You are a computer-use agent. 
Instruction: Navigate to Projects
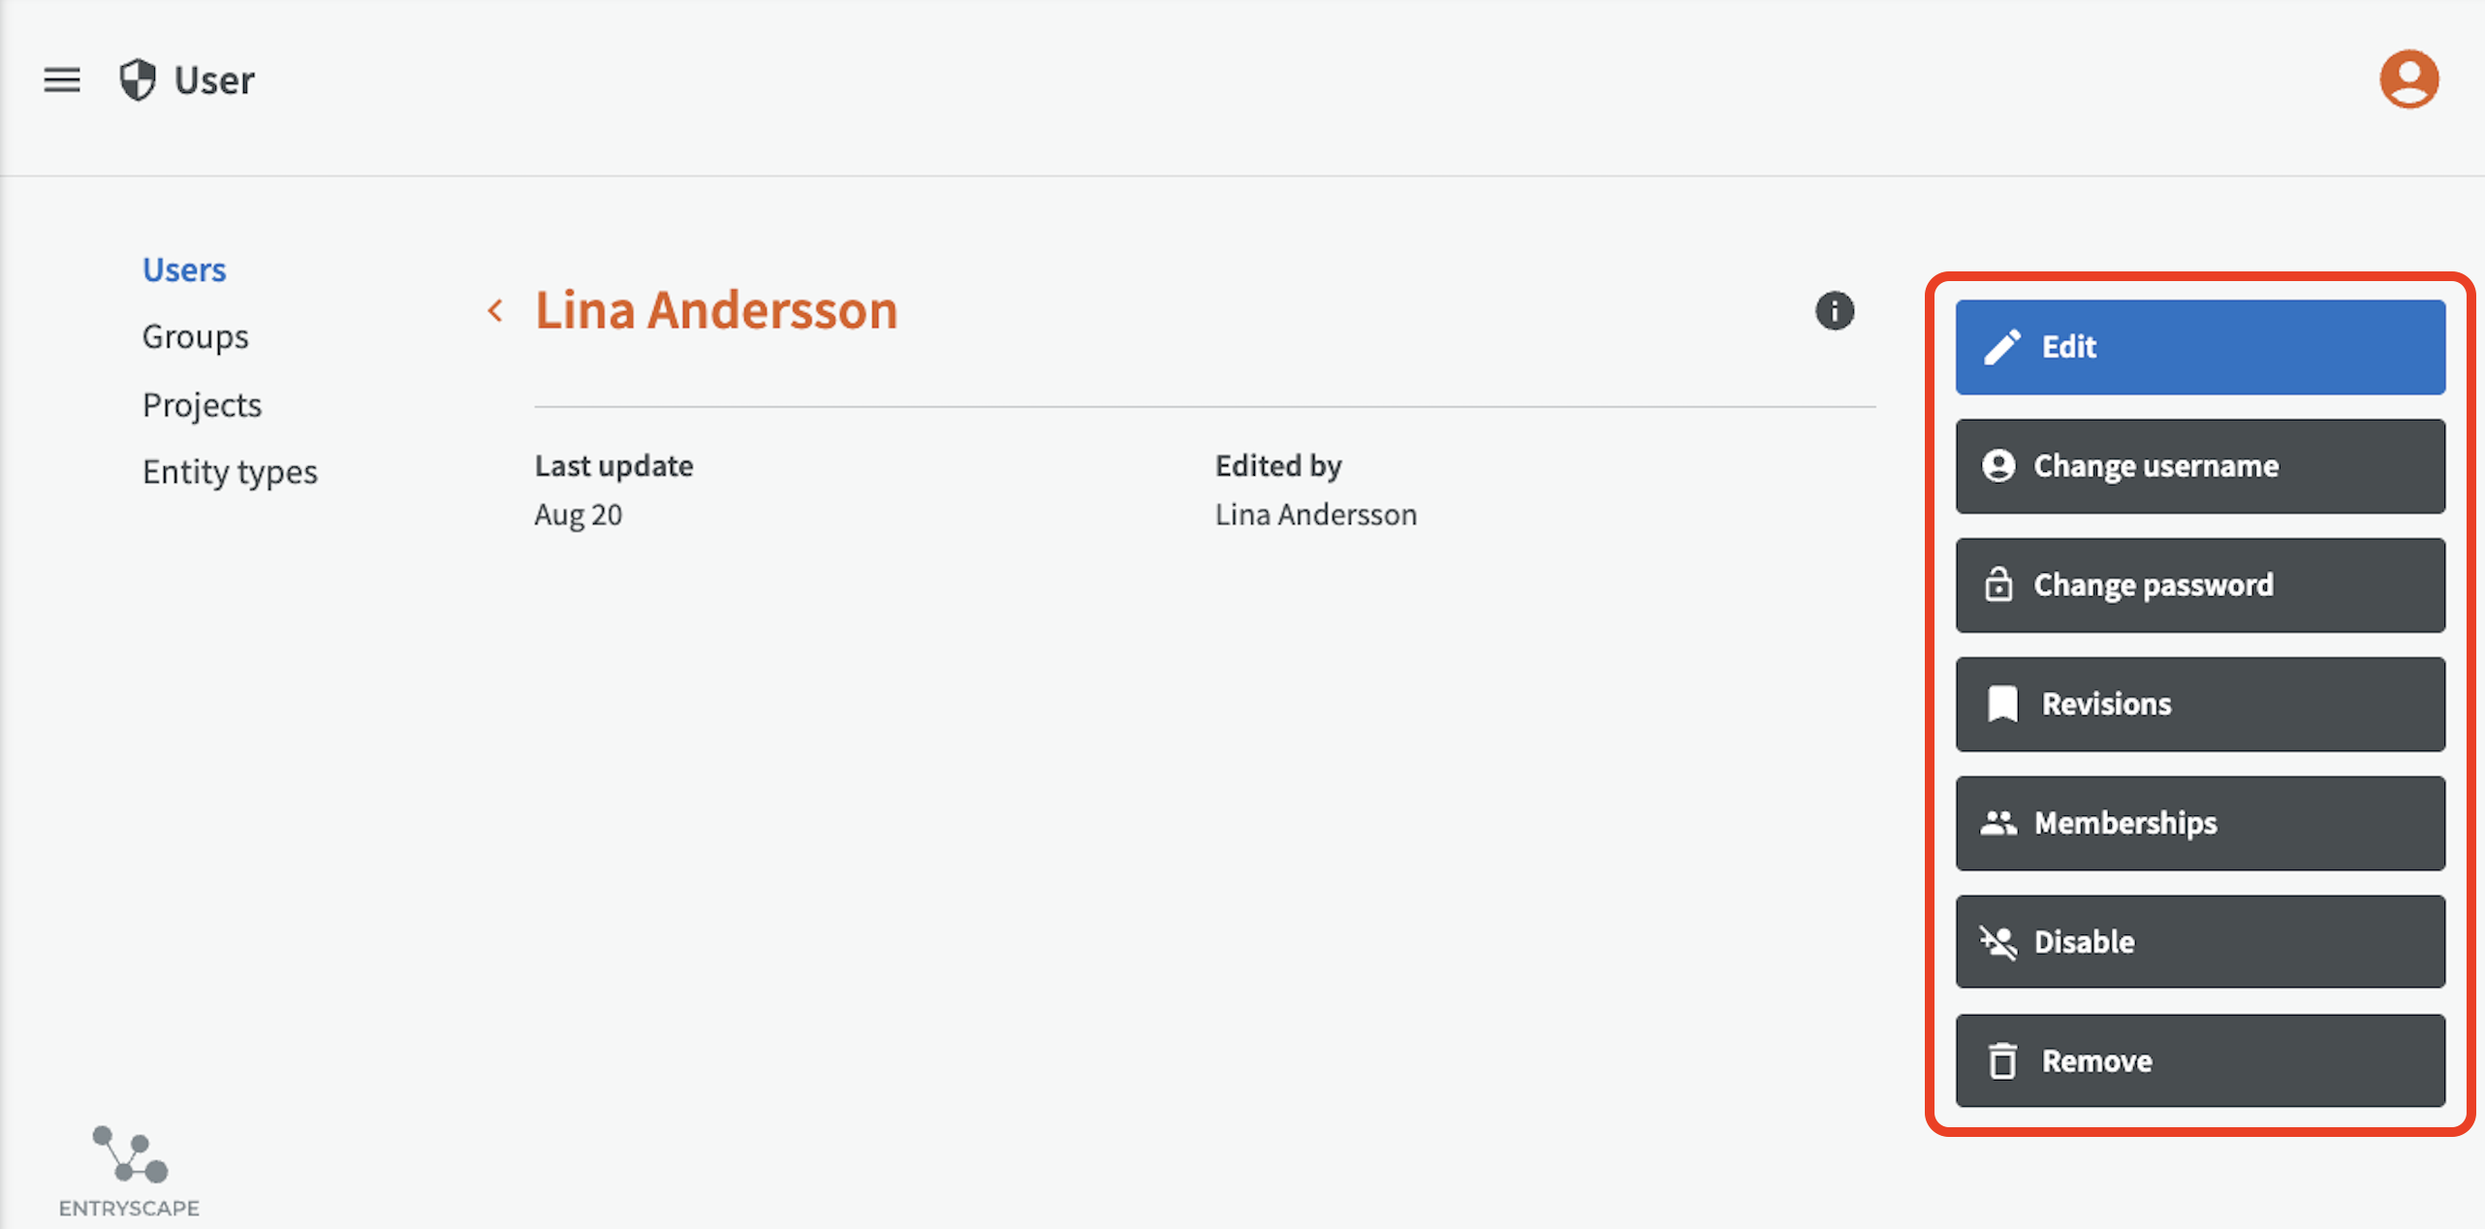point(202,404)
